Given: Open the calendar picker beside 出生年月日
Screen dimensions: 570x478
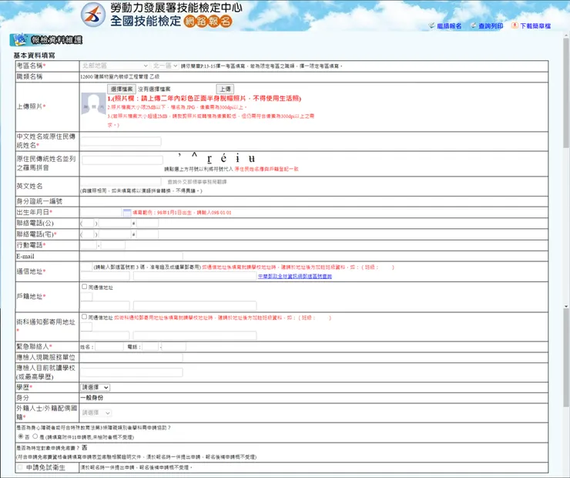Looking at the screenshot, I should point(127,213).
